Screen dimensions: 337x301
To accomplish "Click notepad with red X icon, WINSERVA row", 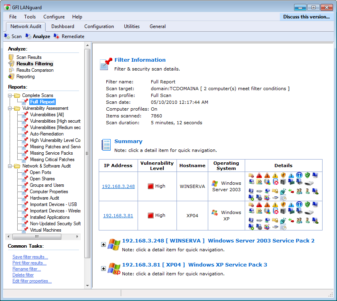I will coord(276,182).
